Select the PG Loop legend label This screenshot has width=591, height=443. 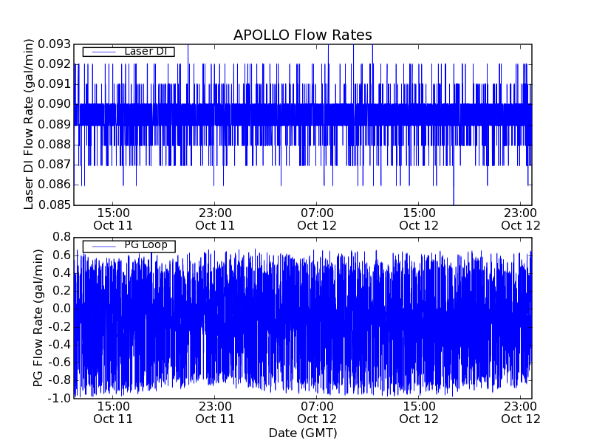146,245
